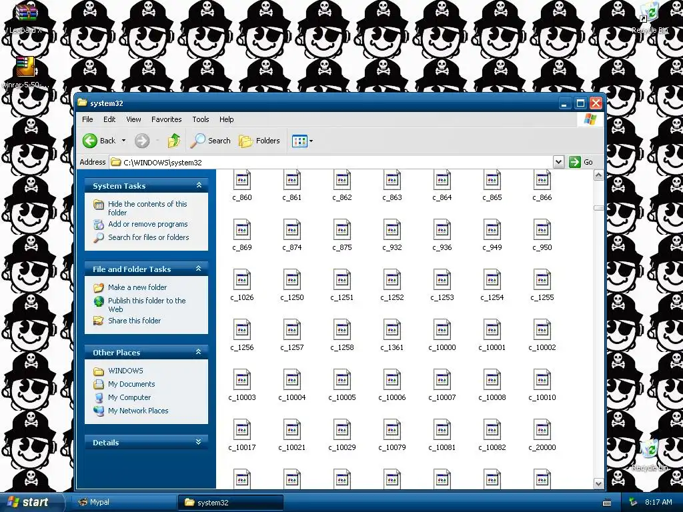The height and width of the screenshot is (512, 683).
Task: Open My Computer in Other Places
Action: 129,397
